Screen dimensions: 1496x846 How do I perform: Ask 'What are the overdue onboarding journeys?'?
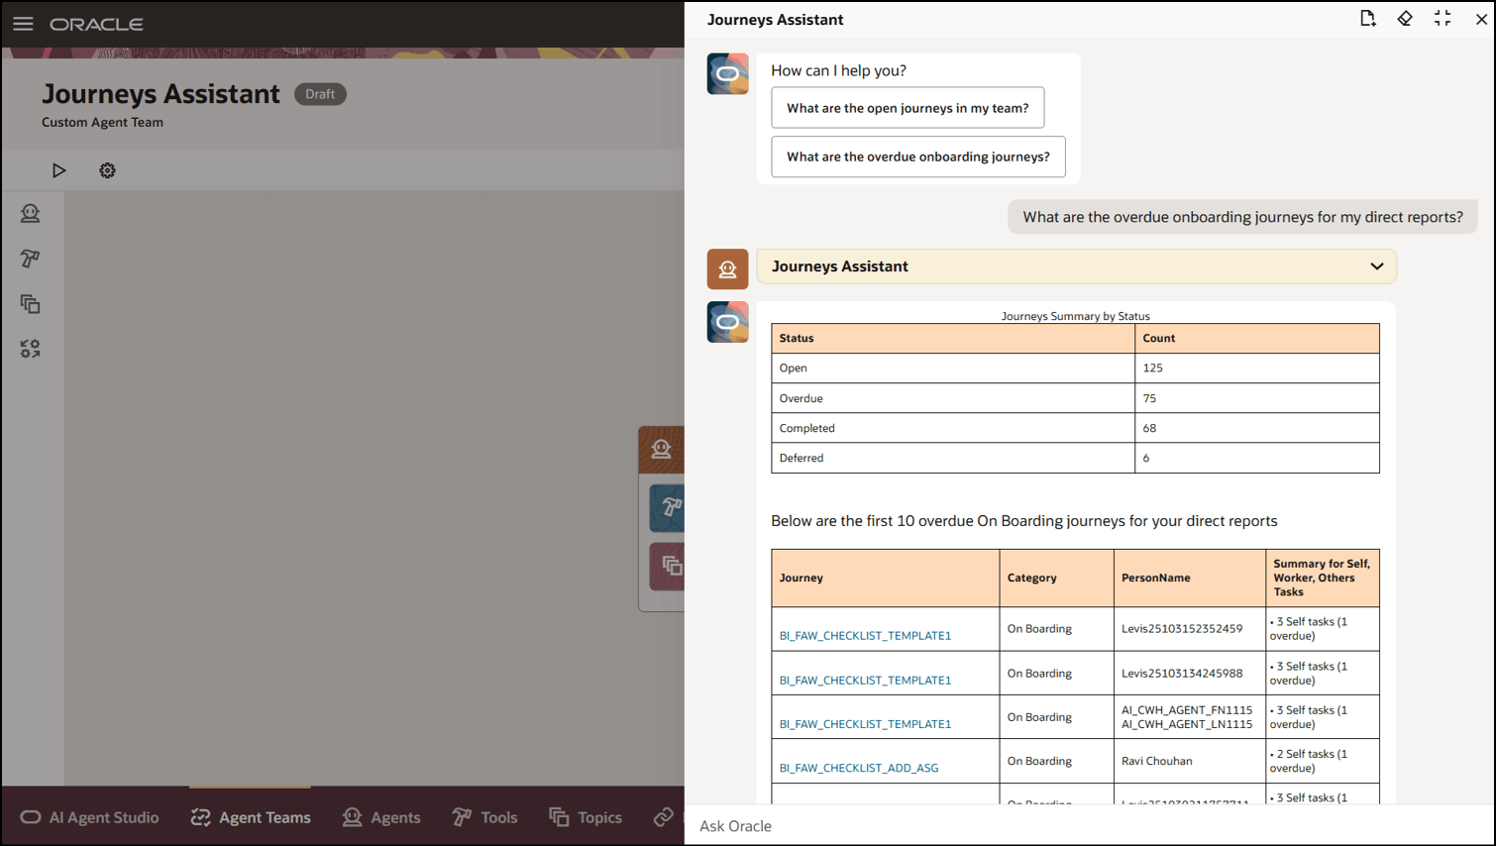[917, 157]
